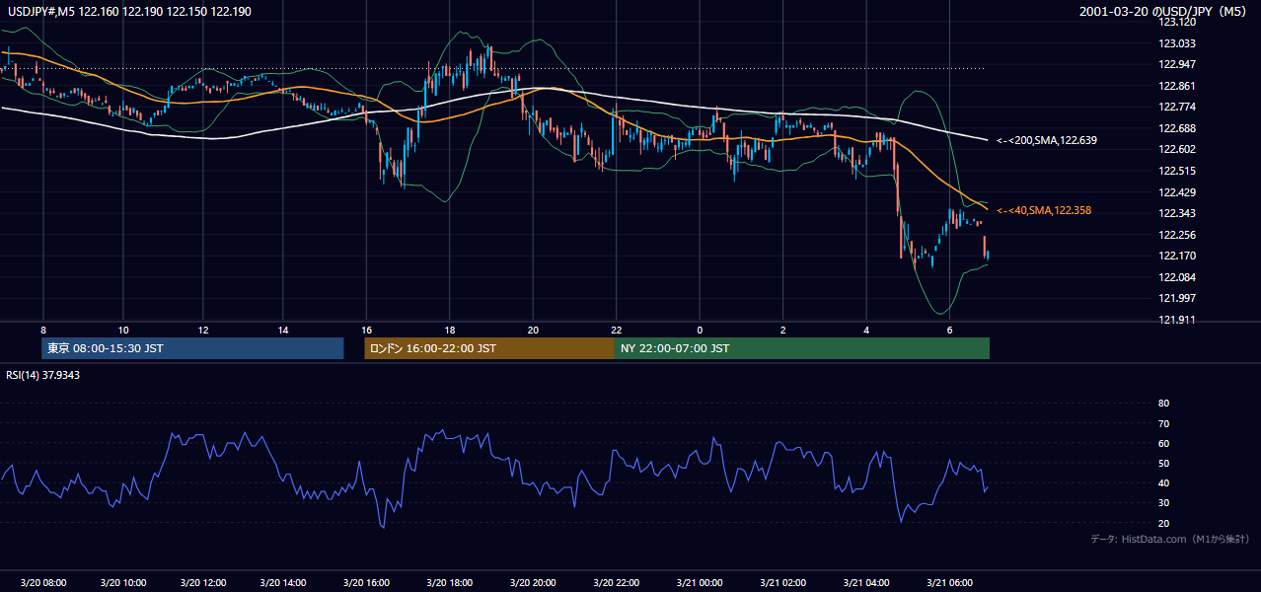The image size is (1261, 592).
Task: Click price level 122.515 on the axis
Action: point(1177,171)
